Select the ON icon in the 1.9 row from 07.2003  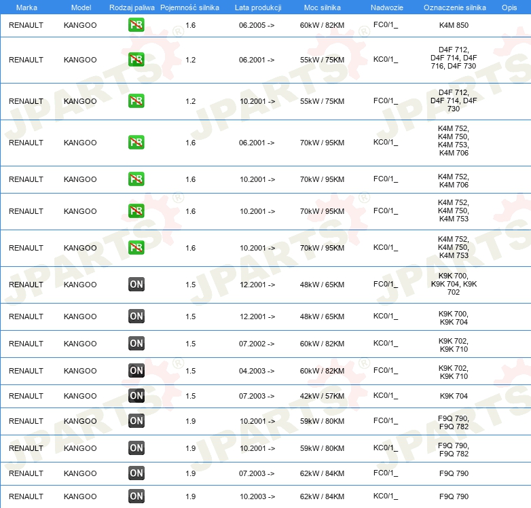[136, 473]
